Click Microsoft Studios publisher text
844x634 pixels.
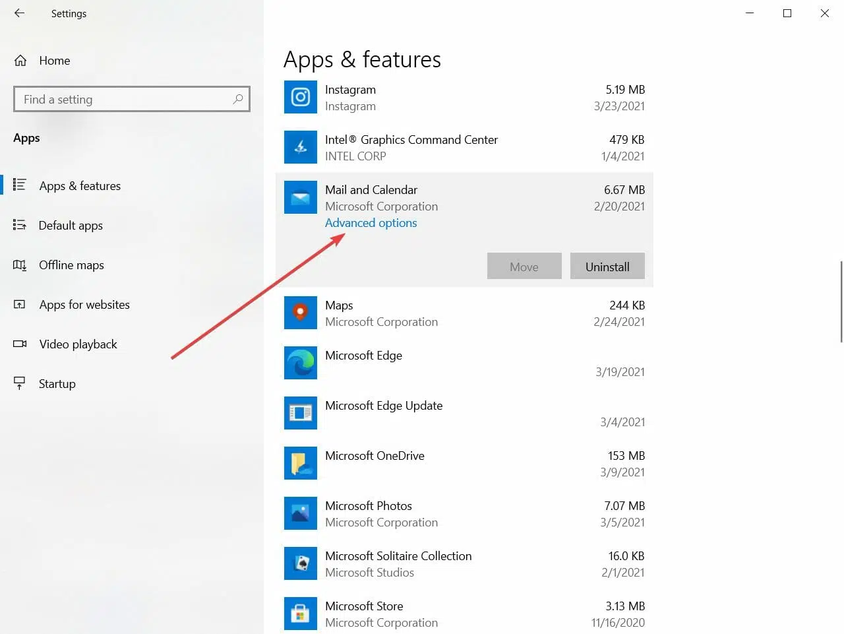coord(369,573)
